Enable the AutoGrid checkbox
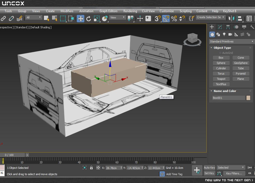The height and width of the screenshot is (183, 255). click(220, 53)
